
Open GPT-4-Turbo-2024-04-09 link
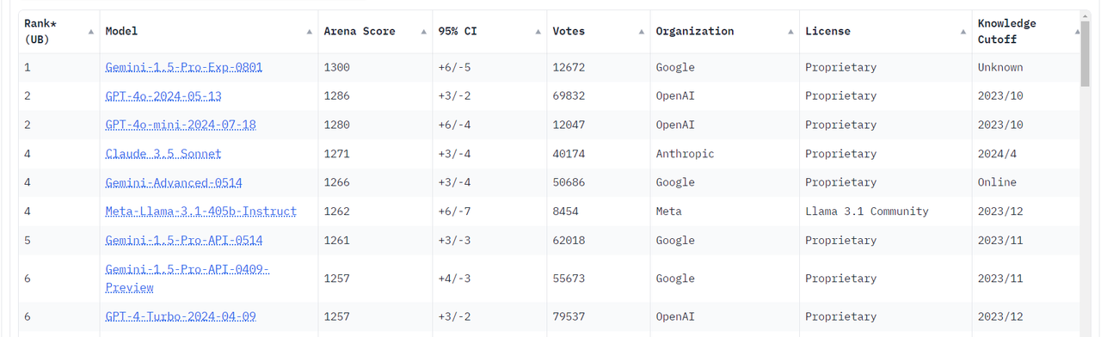point(181,316)
